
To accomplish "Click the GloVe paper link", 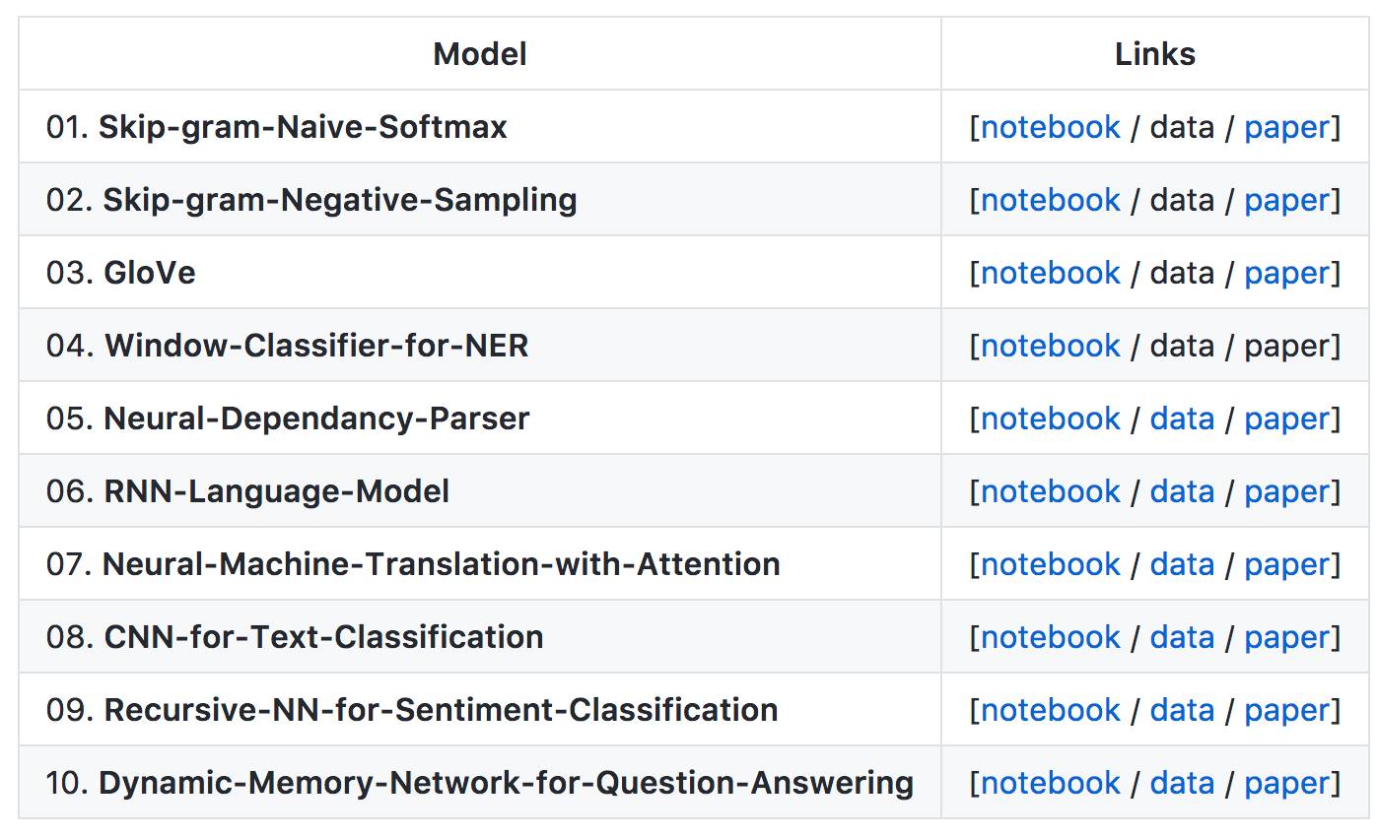I will pos(1286,273).
